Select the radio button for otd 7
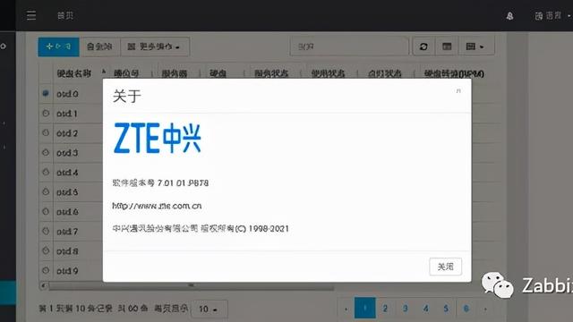Screen dimensions: 573x322 click(x=46, y=231)
